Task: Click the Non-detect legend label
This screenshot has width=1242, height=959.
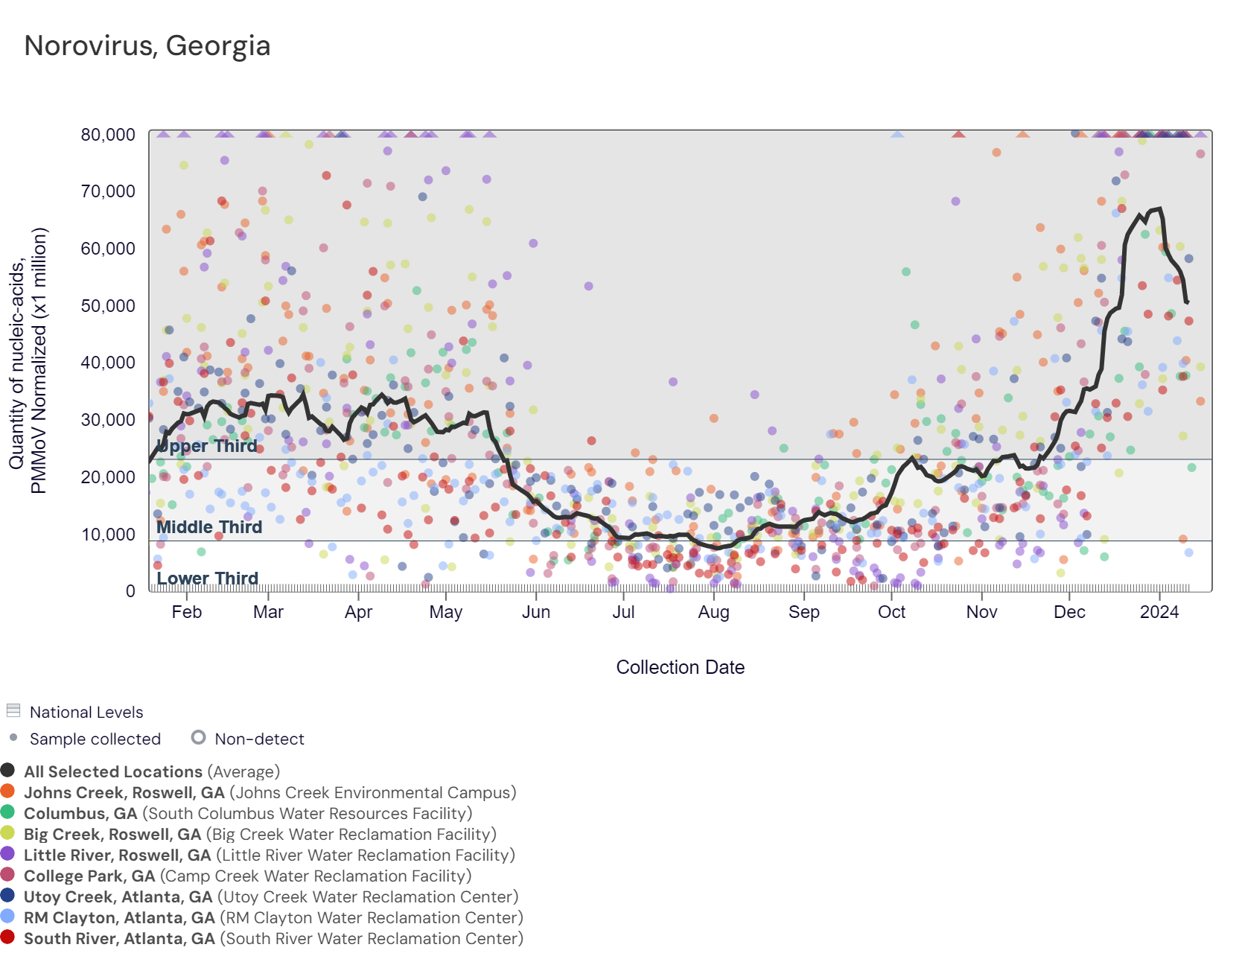Action: coord(259,739)
